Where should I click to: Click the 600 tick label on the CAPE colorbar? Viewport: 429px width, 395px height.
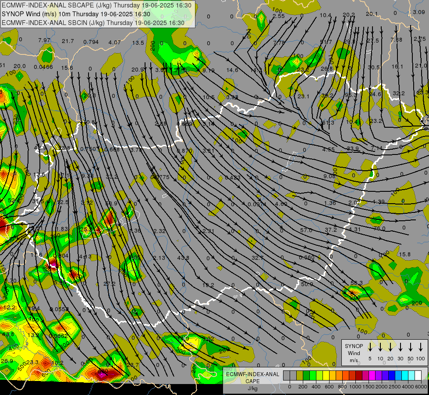click(329, 387)
